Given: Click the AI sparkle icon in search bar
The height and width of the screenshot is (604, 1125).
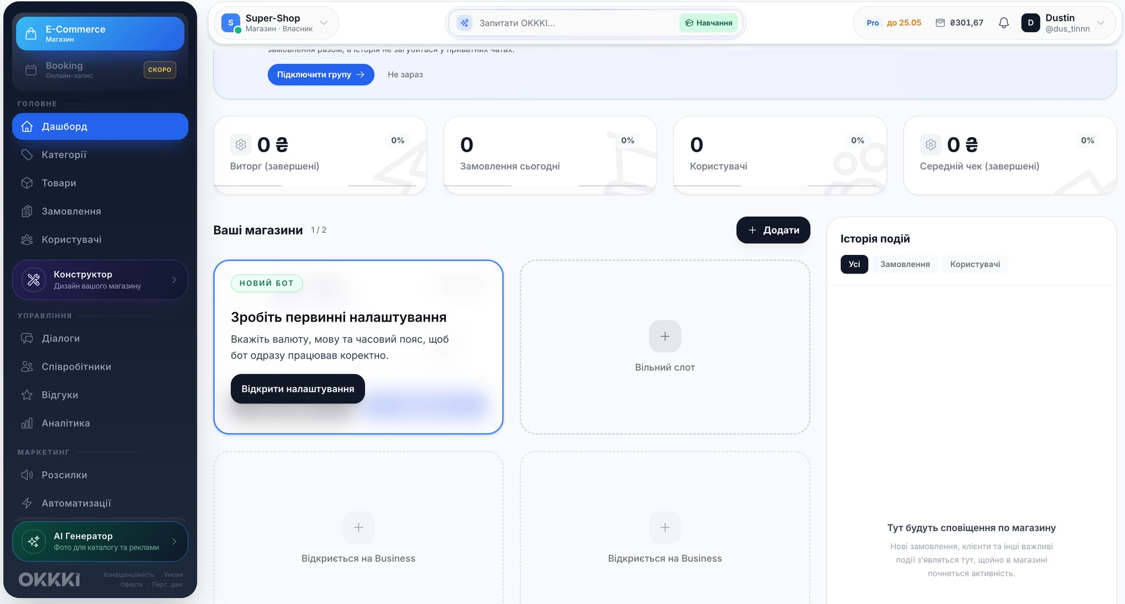Looking at the screenshot, I should 465,23.
